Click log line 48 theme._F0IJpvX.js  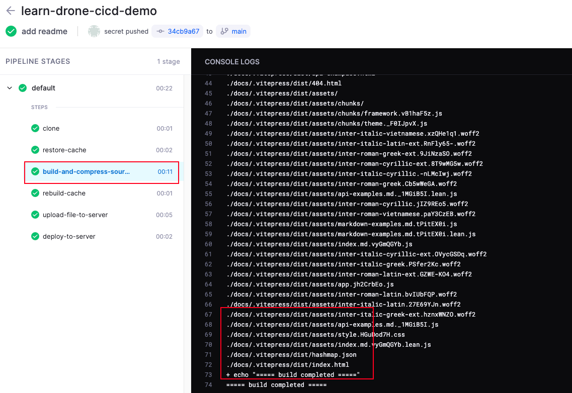point(326,124)
